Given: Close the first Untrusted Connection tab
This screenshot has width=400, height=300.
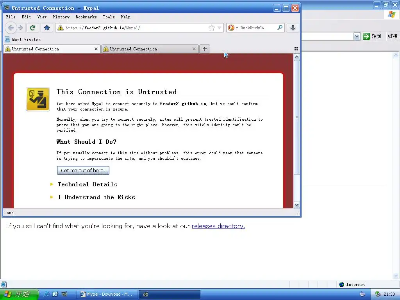Looking at the screenshot, I should [x=96, y=49].
